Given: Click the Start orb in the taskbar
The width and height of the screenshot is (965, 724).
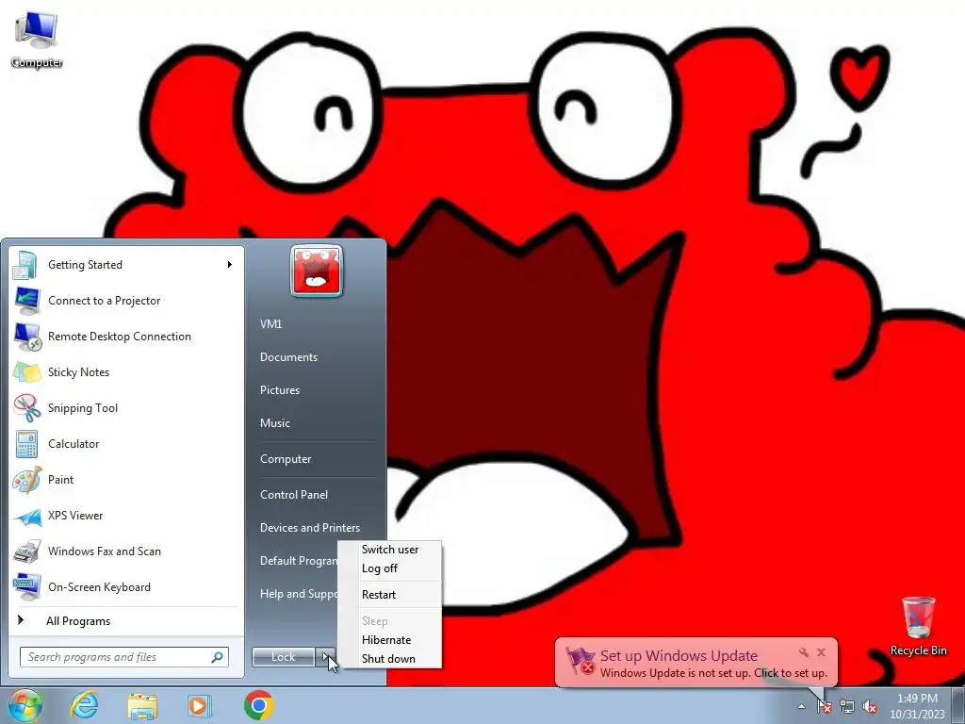Looking at the screenshot, I should 24,705.
